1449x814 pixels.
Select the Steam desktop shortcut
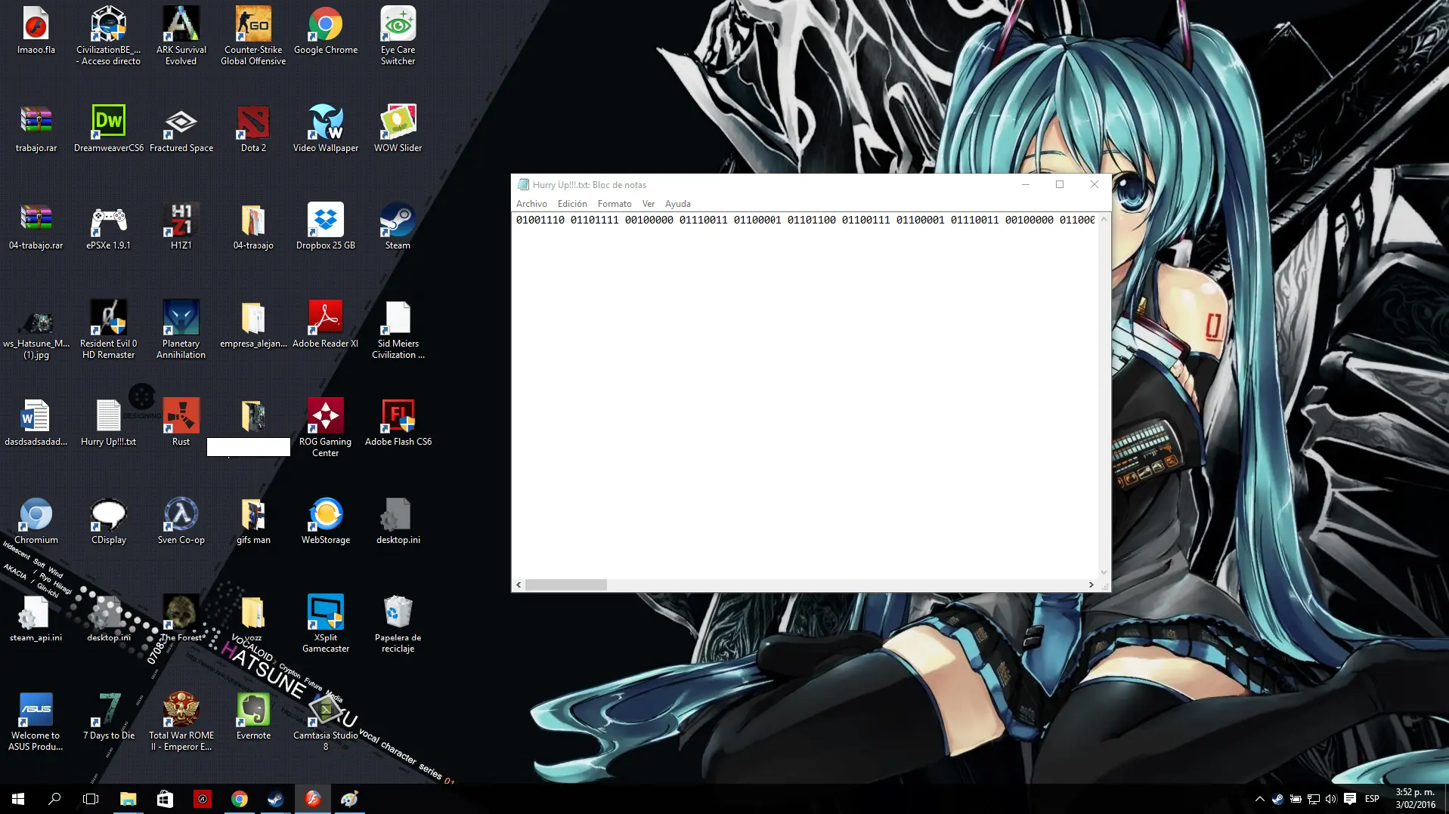pos(398,227)
